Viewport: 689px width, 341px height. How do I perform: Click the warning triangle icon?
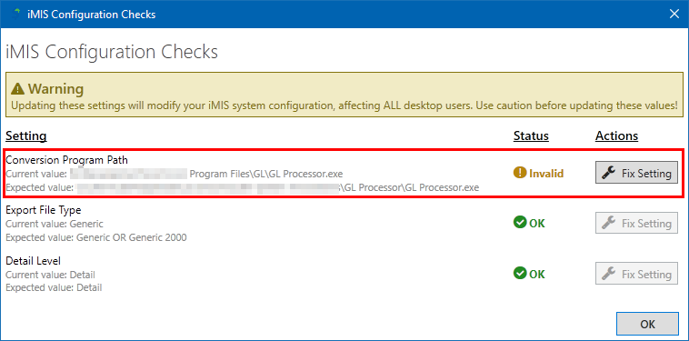coord(17,89)
